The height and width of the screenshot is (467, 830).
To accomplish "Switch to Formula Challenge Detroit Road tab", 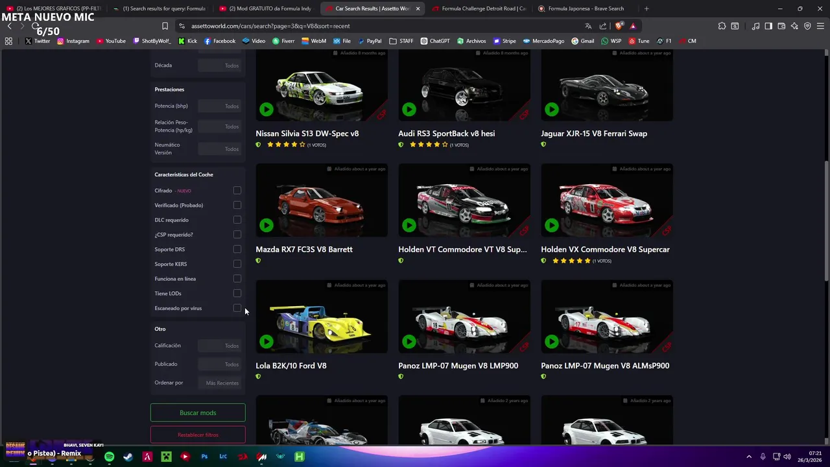I will pyautogui.click(x=478, y=8).
